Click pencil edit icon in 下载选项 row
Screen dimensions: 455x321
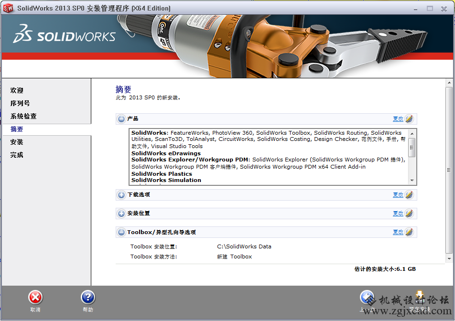coord(409,194)
